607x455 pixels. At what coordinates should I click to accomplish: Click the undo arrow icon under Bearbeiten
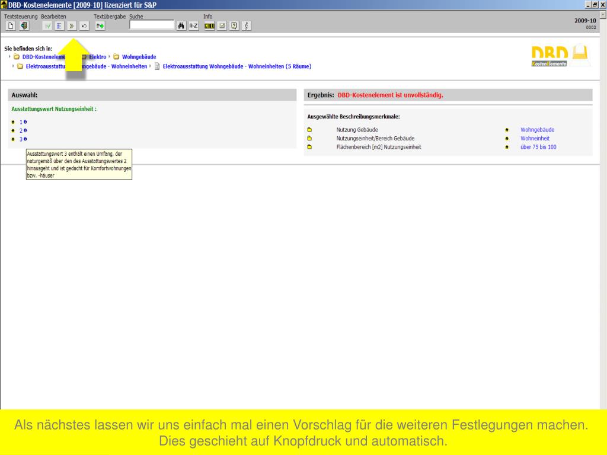click(x=84, y=25)
